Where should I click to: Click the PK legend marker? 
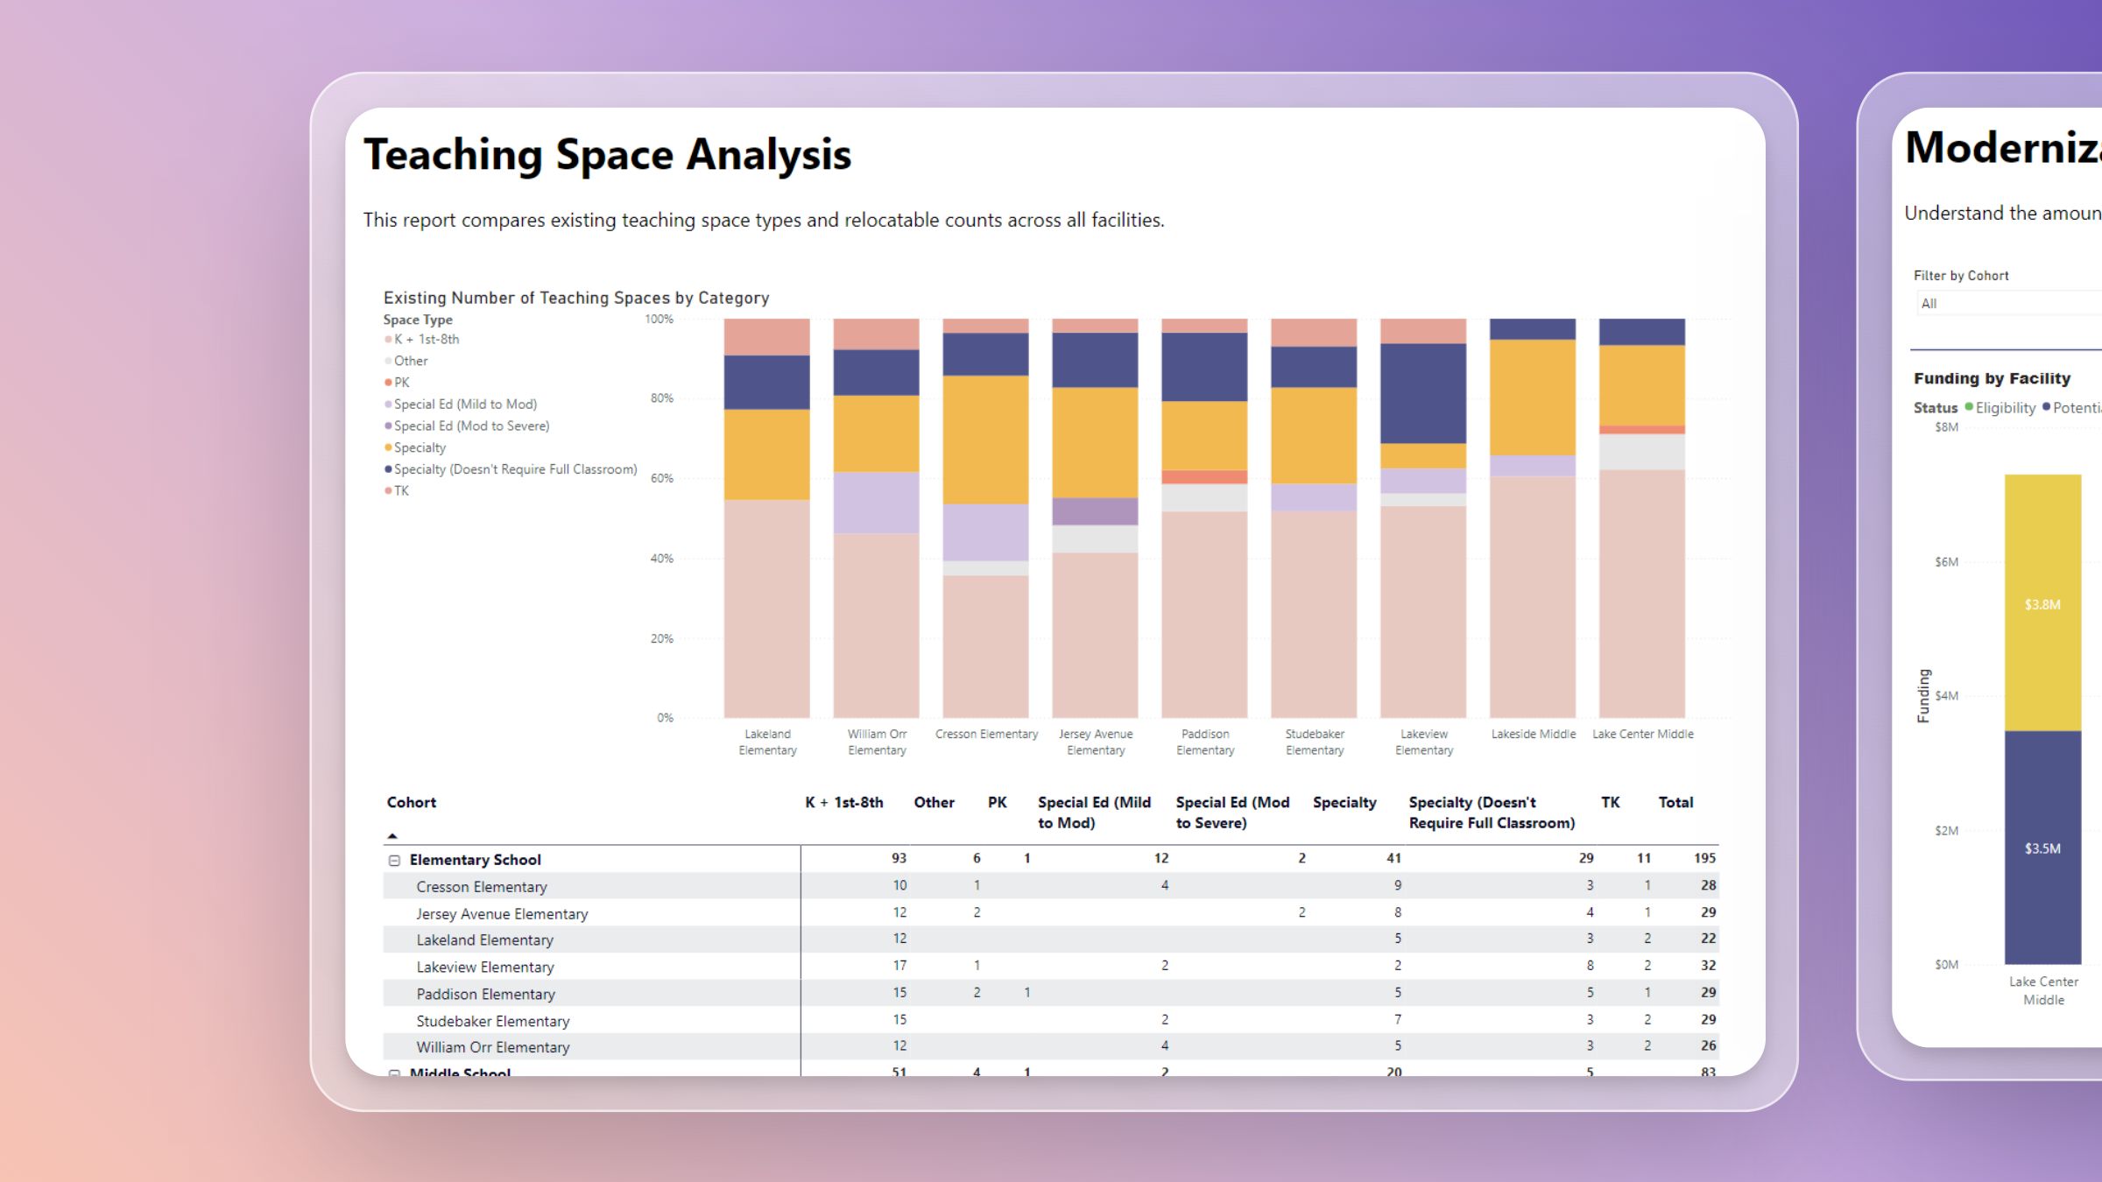coord(388,383)
